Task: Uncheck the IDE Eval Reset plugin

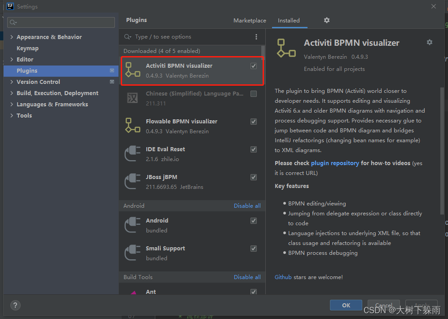Action: pyautogui.click(x=254, y=149)
